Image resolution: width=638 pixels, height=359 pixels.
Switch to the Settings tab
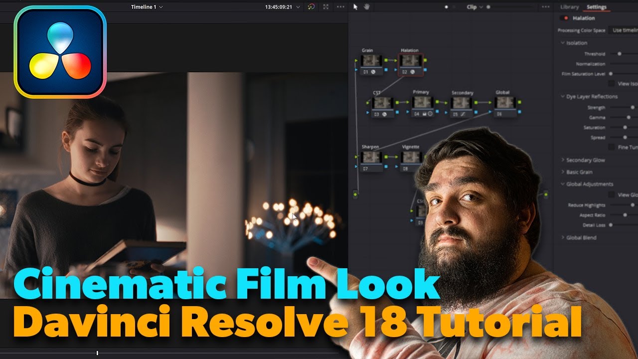pyautogui.click(x=596, y=7)
